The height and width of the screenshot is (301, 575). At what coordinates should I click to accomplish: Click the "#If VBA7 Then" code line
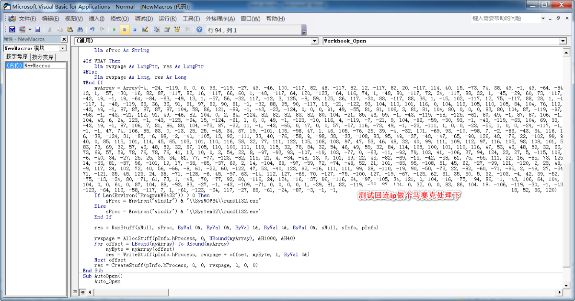click(x=102, y=61)
